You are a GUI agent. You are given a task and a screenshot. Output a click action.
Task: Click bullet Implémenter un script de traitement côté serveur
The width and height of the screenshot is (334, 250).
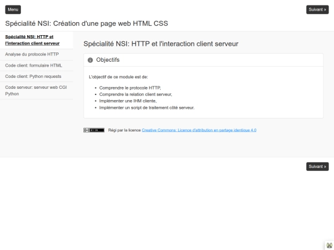[x=147, y=108]
